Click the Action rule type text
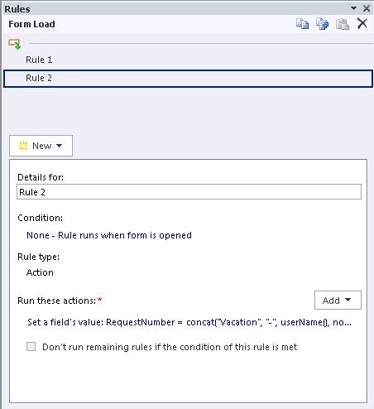This screenshot has width=374, height=409. click(40, 272)
